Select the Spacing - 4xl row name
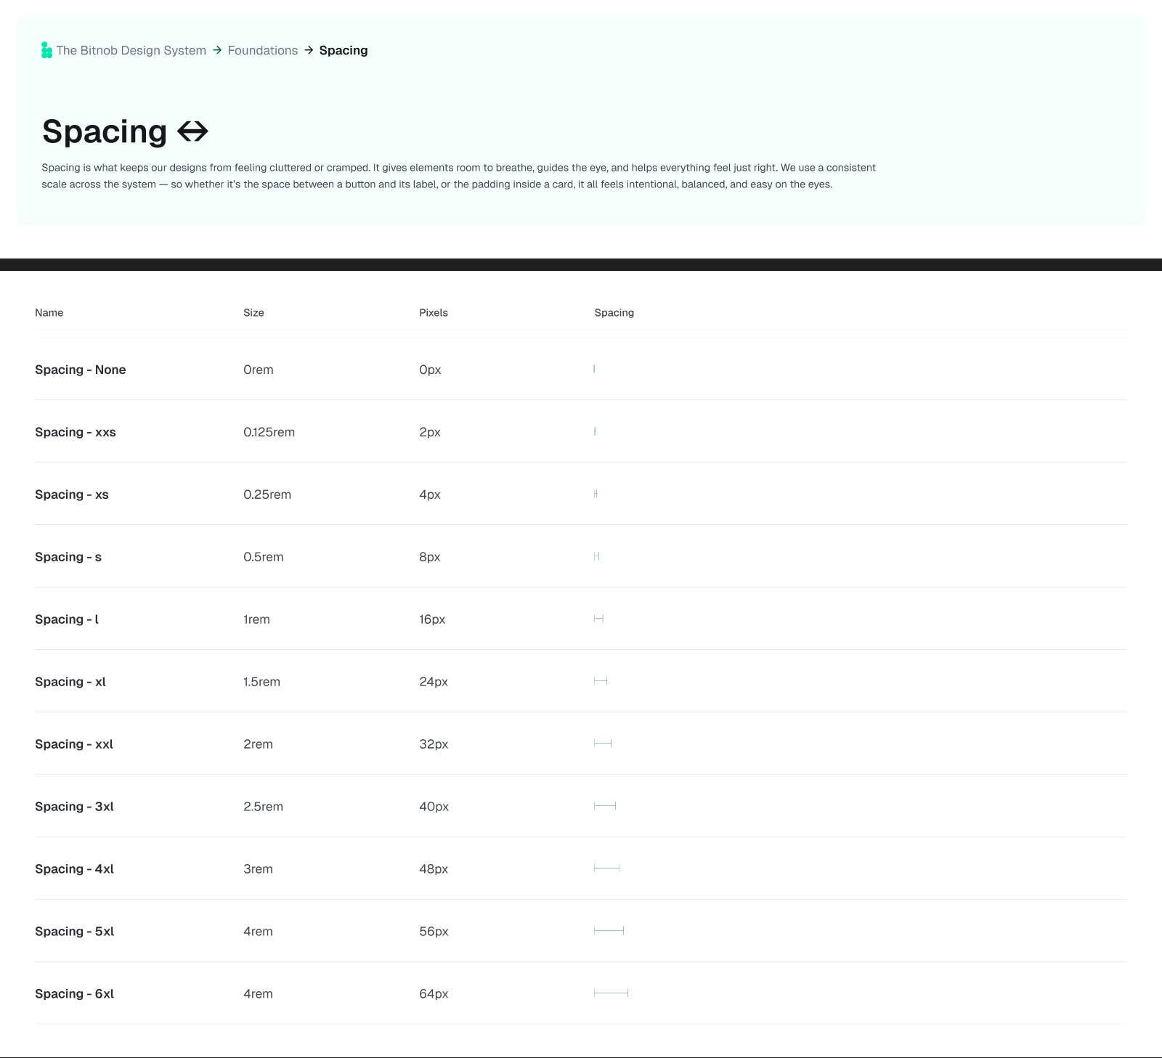This screenshot has width=1162, height=1058. (x=75, y=869)
